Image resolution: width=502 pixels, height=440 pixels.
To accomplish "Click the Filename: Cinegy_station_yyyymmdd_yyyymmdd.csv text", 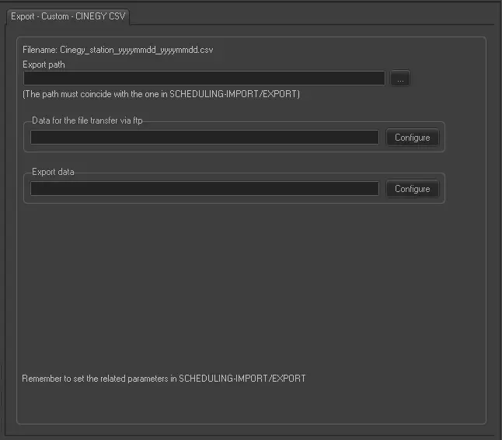I will [118, 50].
